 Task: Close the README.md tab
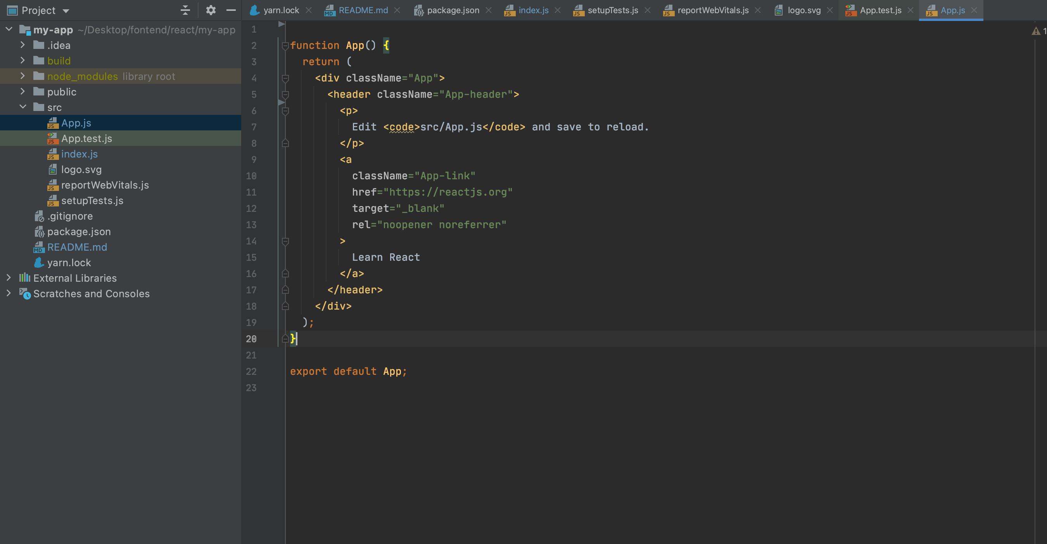coord(397,10)
